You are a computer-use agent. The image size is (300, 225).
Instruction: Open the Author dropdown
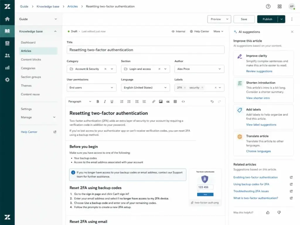pyautogui.click(x=199, y=69)
